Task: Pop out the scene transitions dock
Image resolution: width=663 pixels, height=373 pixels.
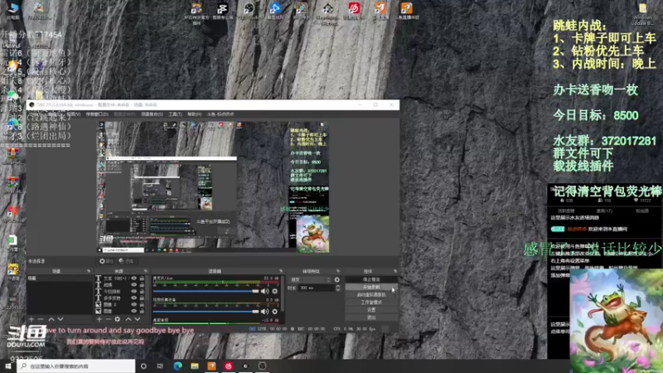Action: 338,271
